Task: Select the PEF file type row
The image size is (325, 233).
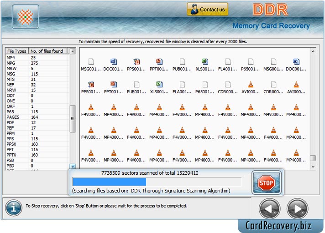Action: (x=37, y=128)
